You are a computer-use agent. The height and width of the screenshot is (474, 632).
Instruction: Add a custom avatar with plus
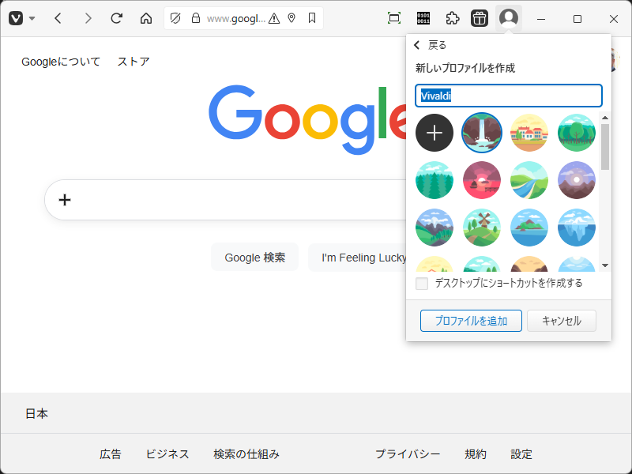point(434,133)
